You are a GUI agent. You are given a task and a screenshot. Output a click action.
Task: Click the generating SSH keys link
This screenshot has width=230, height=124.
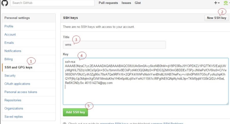(x=114, y=123)
